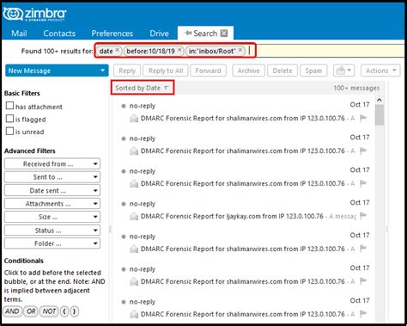The width and height of the screenshot is (407, 326).
Task: Remove the 'before:10/18/19' search bubble
Action: [x=179, y=50]
